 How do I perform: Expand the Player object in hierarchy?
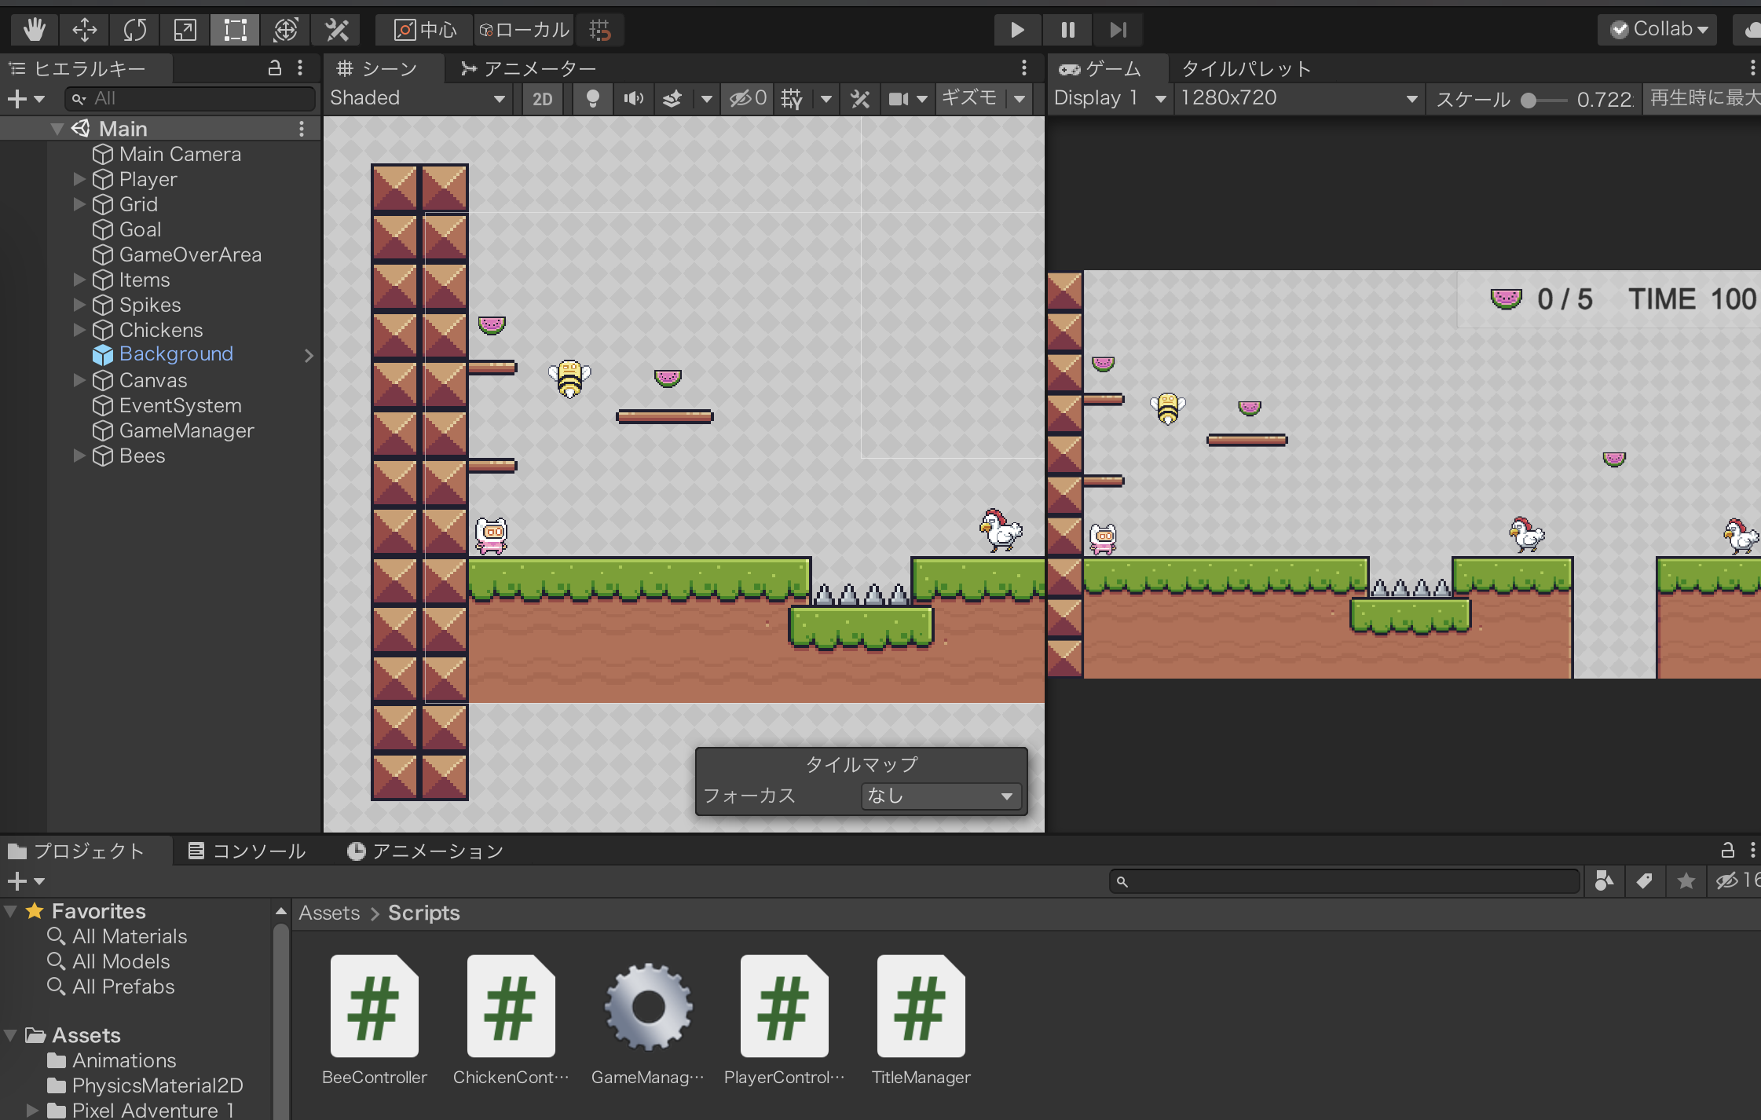click(79, 179)
